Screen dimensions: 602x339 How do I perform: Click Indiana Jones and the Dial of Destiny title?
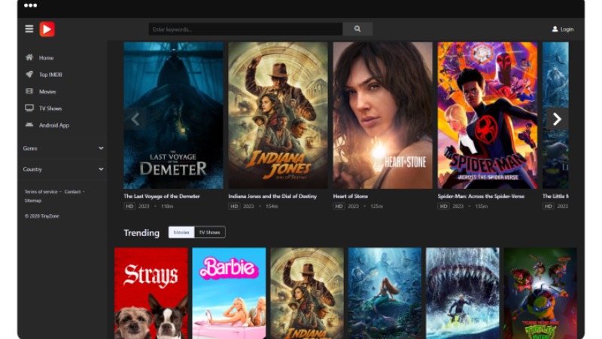tap(272, 196)
